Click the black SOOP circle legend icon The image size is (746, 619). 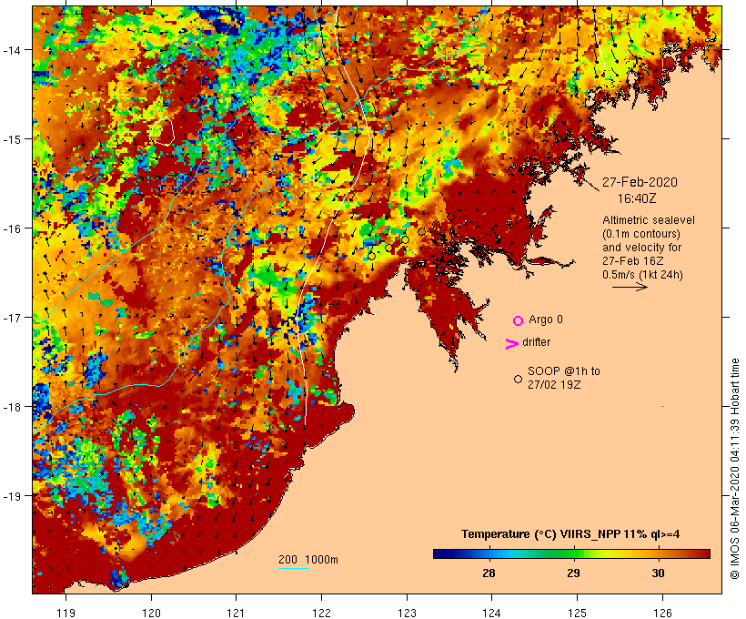coord(519,379)
